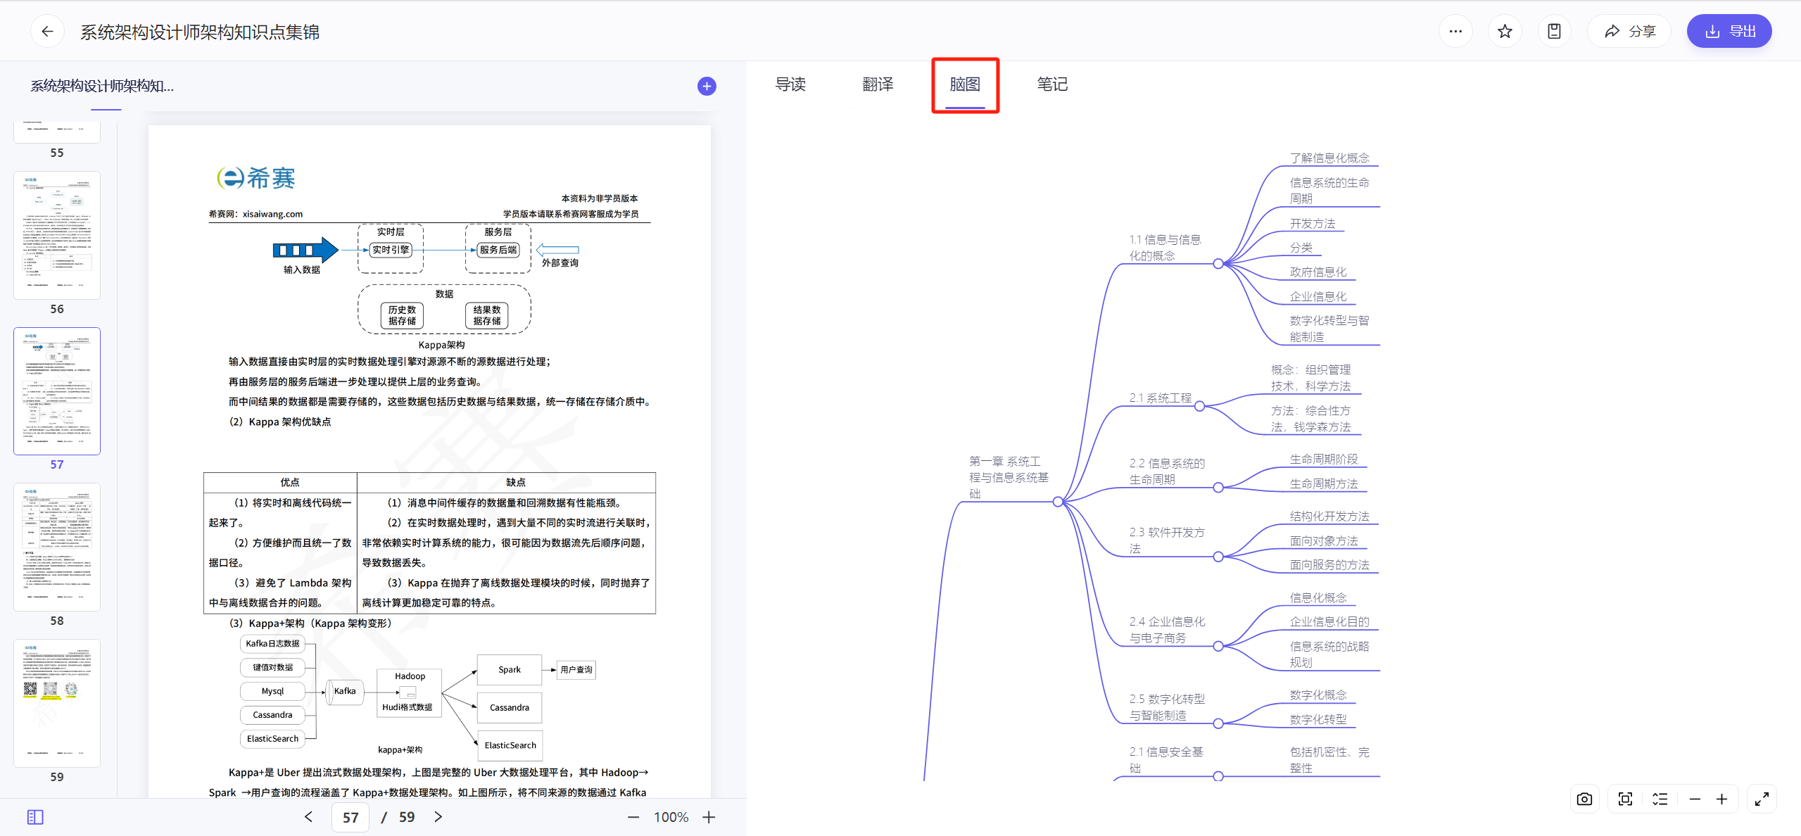The width and height of the screenshot is (1801, 836).
Task: Switch to the 导读 tab
Action: [x=790, y=84]
